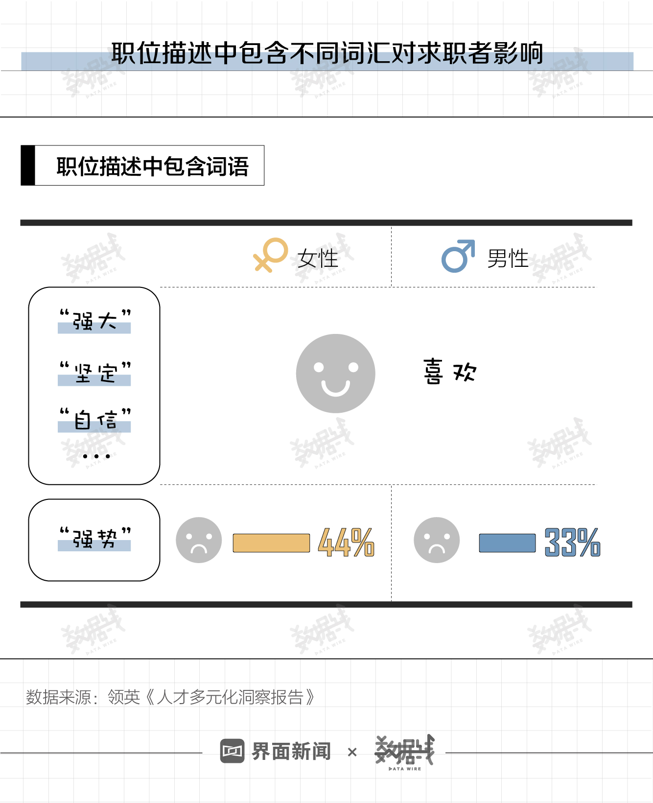Click the data source text 领英《人才多元化洞察报告》
Image resolution: width=653 pixels, height=803 pixels.
pyautogui.click(x=210, y=697)
